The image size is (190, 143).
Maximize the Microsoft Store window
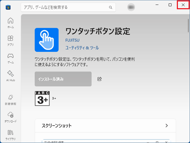coord(170,5)
